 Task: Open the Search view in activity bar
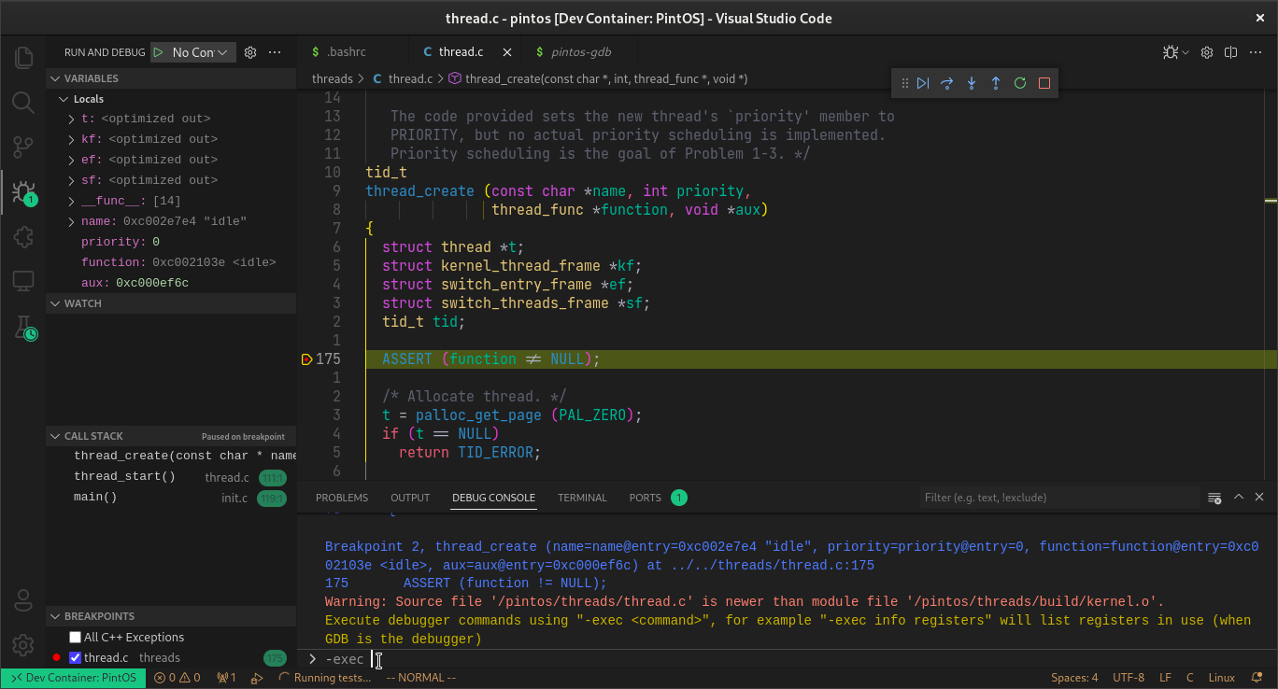23,102
